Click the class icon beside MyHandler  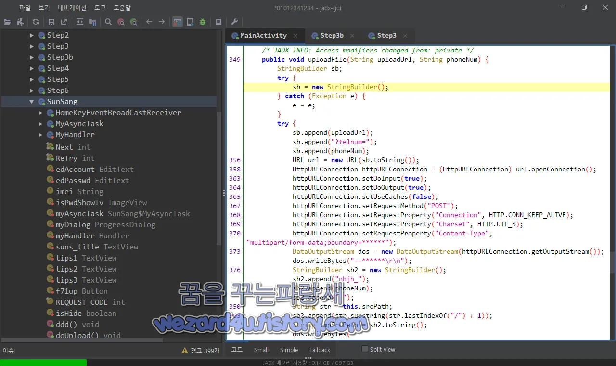[x=50, y=135]
